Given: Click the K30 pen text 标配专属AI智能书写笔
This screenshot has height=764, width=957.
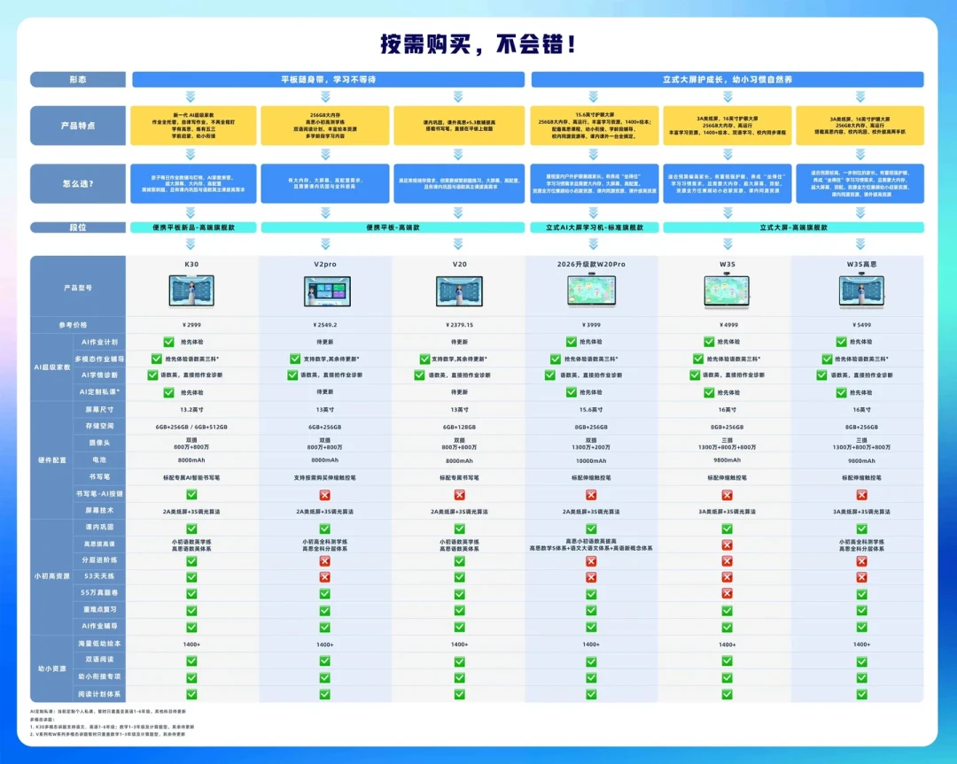Looking at the screenshot, I should pos(191,477).
